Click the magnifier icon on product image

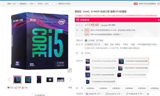point(70,70)
